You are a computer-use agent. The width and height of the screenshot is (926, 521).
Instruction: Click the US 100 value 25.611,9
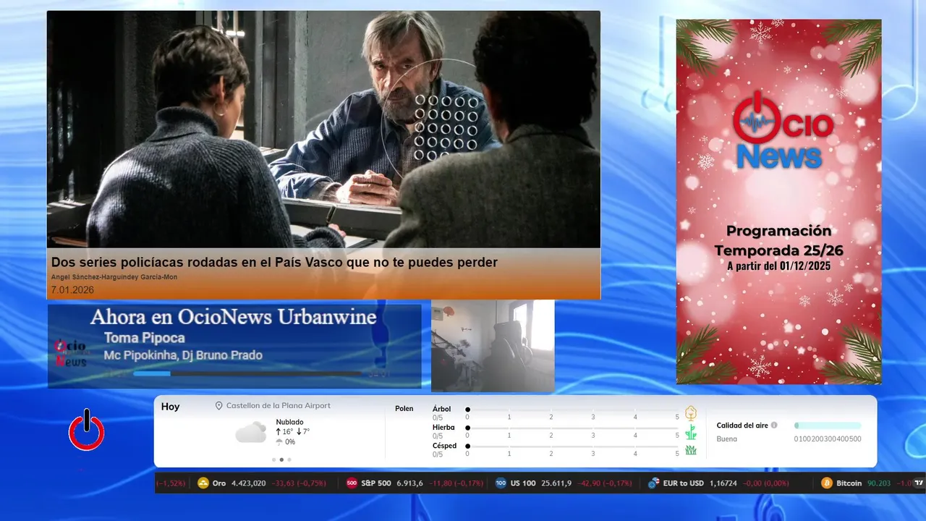[x=556, y=483]
